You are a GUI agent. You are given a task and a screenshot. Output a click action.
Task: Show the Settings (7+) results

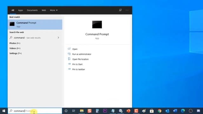click(16, 53)
